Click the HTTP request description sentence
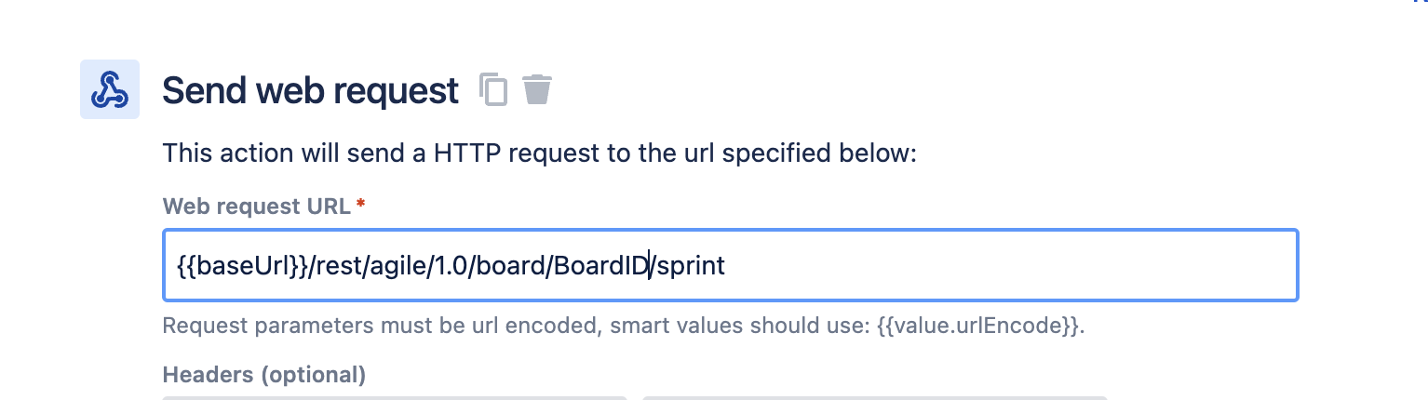1428x400 pixels. tap(540, 152)
